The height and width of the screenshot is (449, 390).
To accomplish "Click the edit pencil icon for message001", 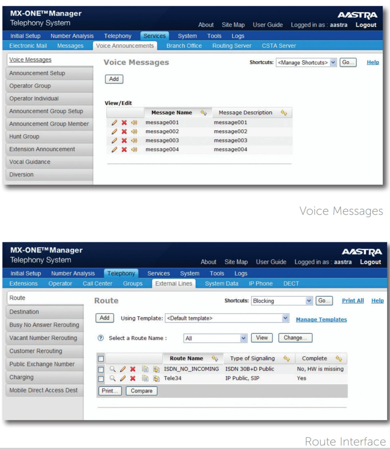I will coord(114,123).
